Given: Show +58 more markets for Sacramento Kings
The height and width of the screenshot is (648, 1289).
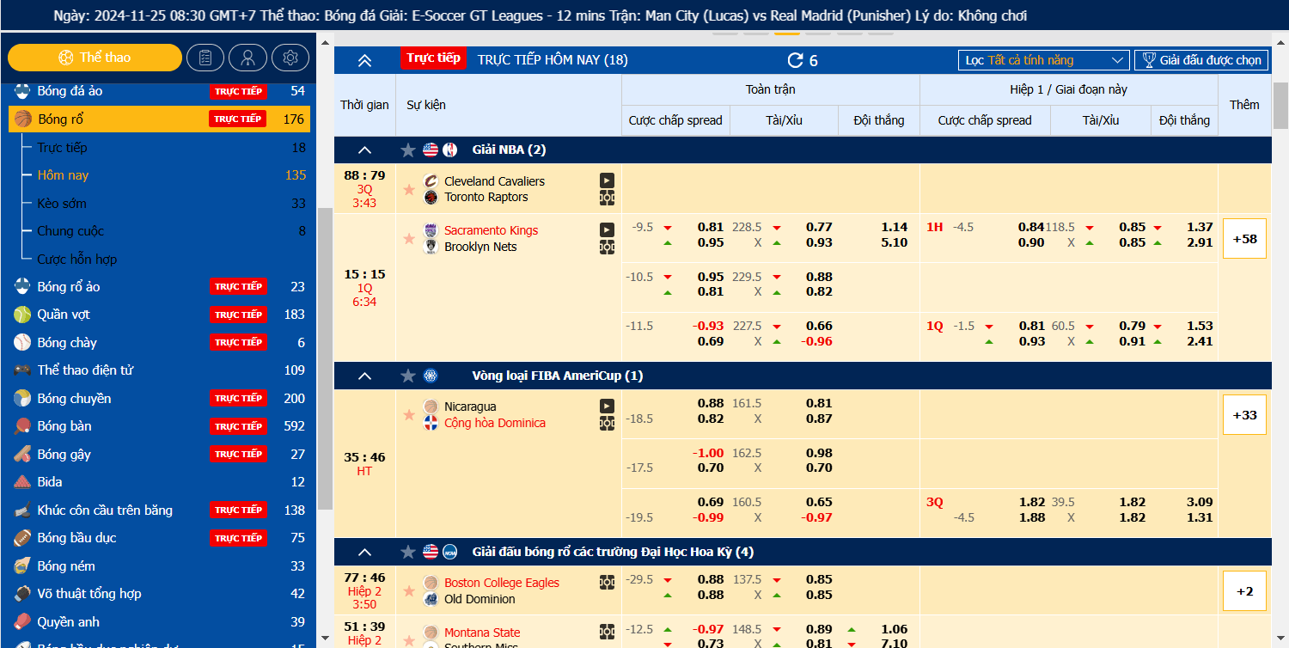Looking at the screenshot, I should click(1244, 239).
